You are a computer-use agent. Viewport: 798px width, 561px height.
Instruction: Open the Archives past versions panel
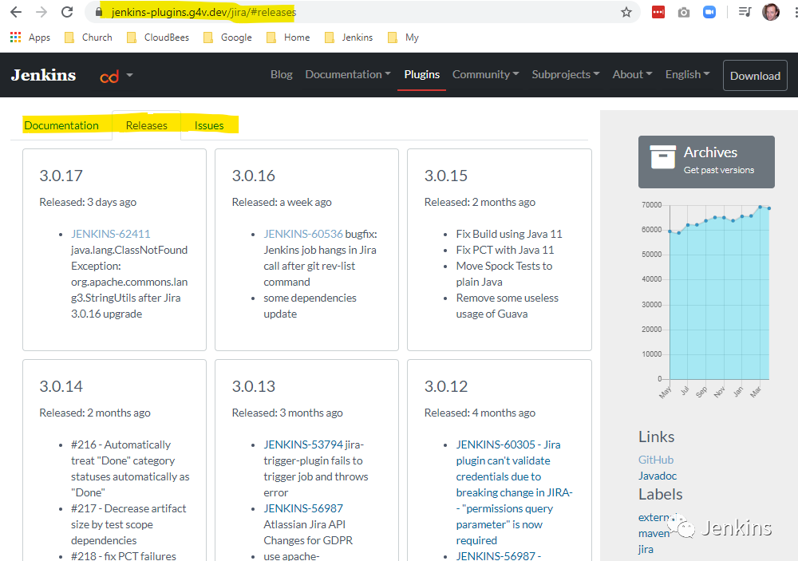pos(705,162)
